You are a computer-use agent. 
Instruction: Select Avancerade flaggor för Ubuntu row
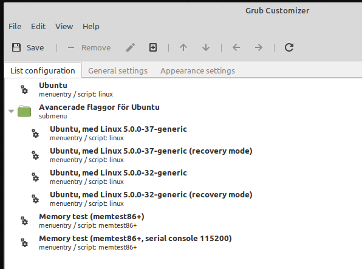tap(183, 111)
